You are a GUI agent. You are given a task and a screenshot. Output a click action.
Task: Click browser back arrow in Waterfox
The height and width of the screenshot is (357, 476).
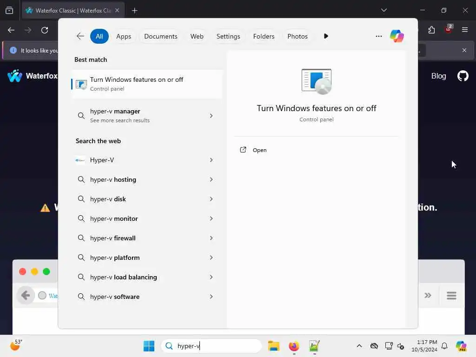click(x=11, y=30)
